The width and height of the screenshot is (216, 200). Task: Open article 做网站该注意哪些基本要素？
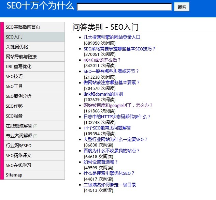[x=112, y=83]
